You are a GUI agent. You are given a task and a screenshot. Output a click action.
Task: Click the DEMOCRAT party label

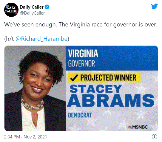click(x=80, y=115)
